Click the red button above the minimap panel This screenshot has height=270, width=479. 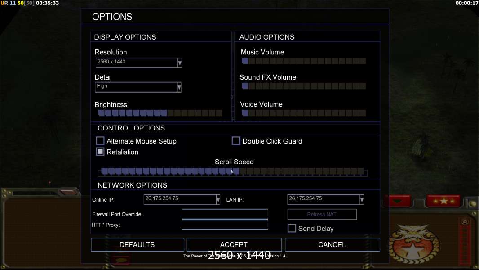[68, 192]
